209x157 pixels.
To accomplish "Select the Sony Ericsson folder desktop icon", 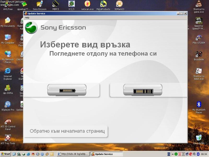I will tap(40, 6).
